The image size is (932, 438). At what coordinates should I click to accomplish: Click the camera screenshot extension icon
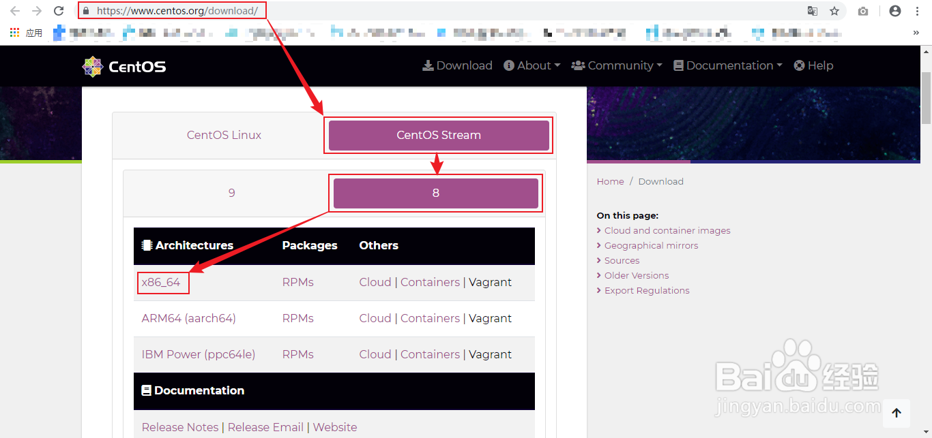[863, 11]
